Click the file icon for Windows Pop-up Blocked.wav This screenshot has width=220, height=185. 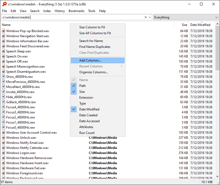3,31
